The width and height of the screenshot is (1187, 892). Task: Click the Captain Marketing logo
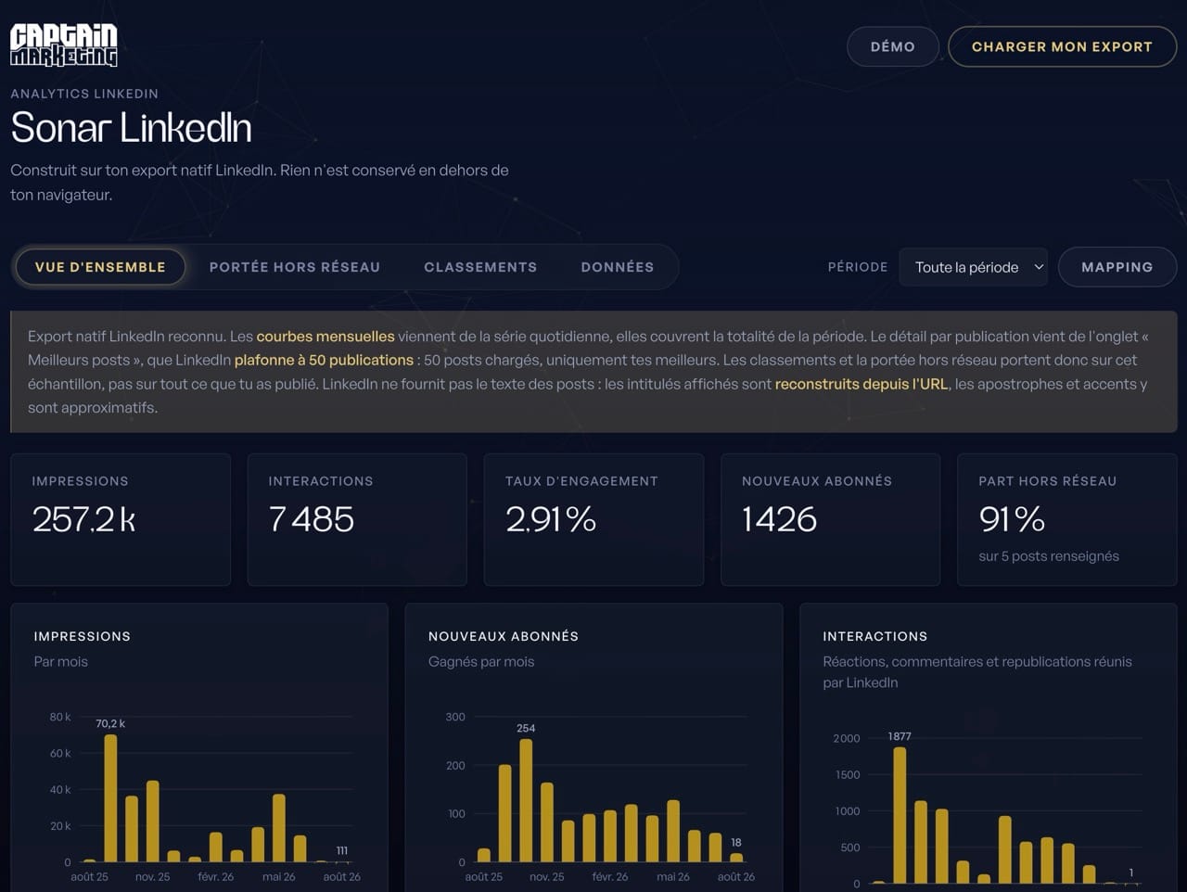point(64,45)
